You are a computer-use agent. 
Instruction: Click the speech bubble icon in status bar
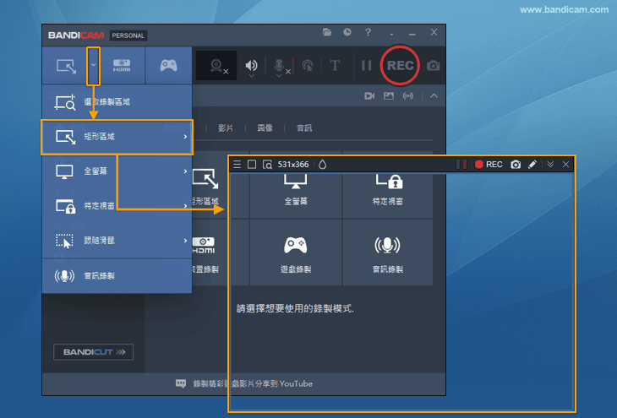(181, 383)
